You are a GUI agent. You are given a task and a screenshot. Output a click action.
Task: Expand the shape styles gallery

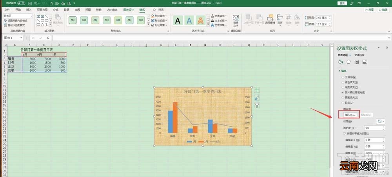point(148,25)
